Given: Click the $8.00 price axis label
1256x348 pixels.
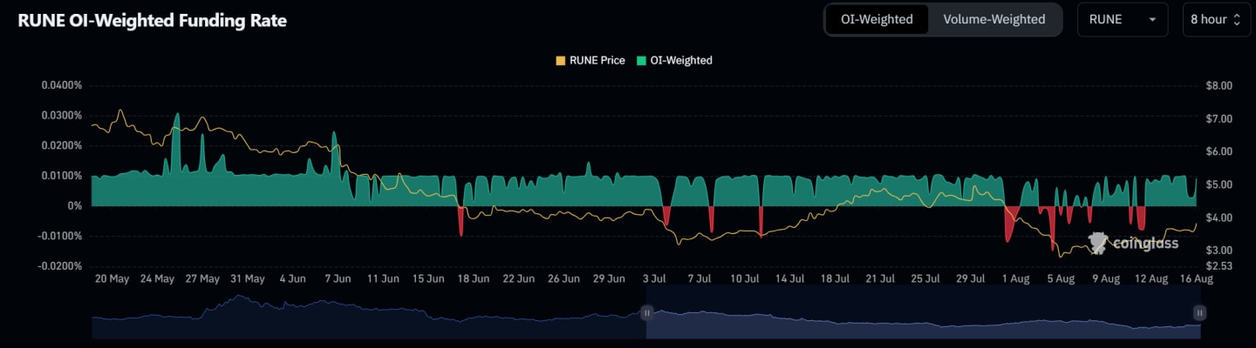Looking at the screenshot, I should click(1218, 86).
